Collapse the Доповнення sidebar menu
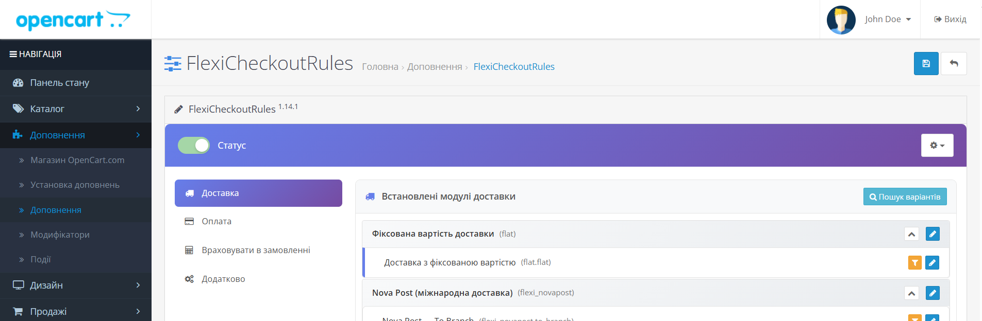The height and width of the screenshot is (321, 982). (76, 135)
